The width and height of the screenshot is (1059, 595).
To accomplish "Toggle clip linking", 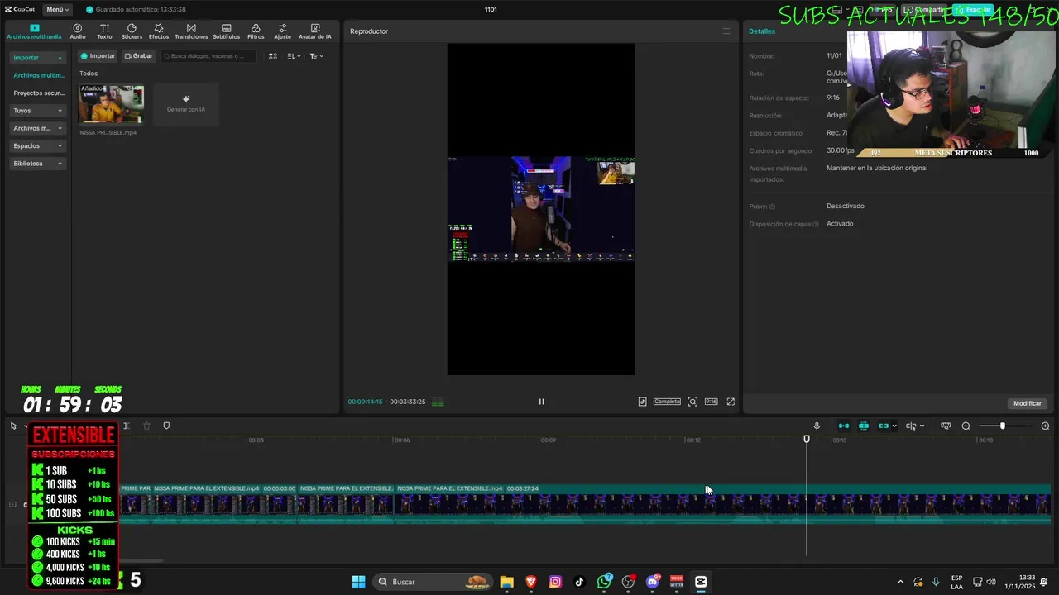I will click(x=883, y=426).
